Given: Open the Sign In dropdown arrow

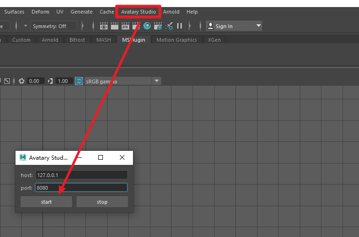Looking at the screenshot, I should click(258, 26).
